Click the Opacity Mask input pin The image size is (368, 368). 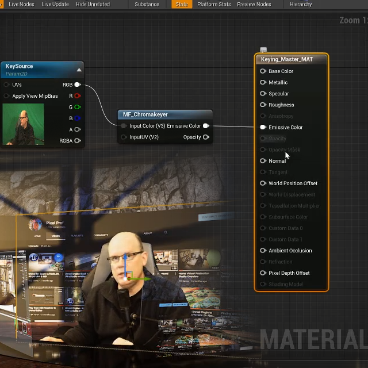tap(263, 149)
